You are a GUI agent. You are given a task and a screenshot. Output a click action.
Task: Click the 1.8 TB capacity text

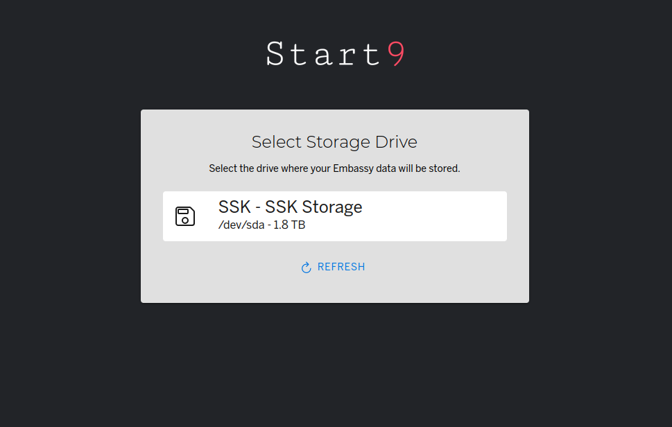pyautogui.click(x=289, y=225)
